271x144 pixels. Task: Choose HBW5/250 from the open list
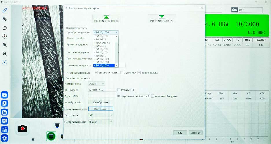(104, 46)
